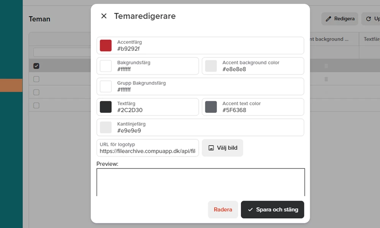Screen dimensions: 380x228
Task: Open the Kantlinjefärg color swatch
Action: (106, 127)
